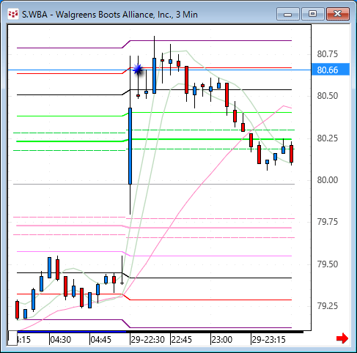This screenshot has height=353, width=357.
Task: Close the S.WBA chart window
Action: click(x=338, y=14)
